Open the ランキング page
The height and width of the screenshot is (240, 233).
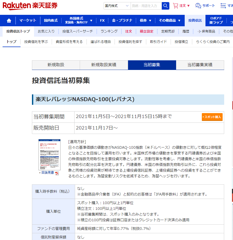coord(109,31)
